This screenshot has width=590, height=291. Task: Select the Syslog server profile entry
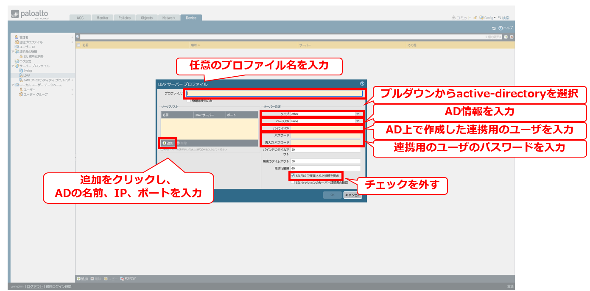27,71
